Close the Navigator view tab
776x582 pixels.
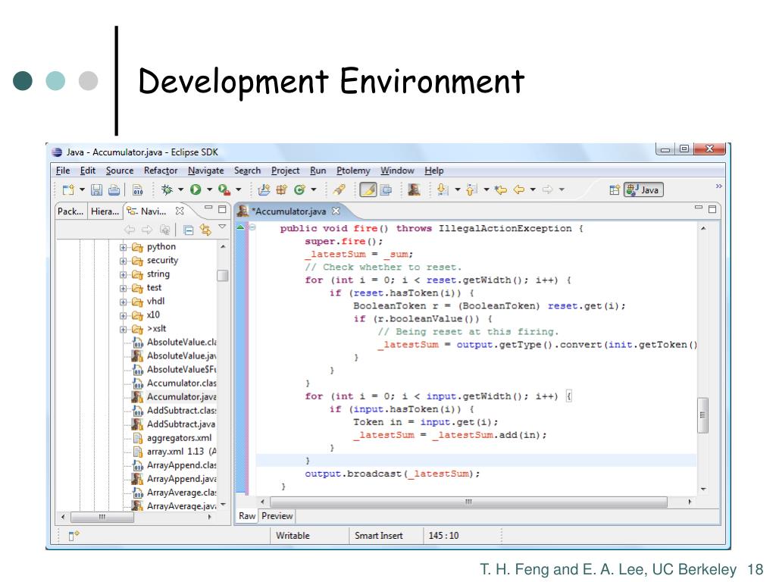(180, 211)
